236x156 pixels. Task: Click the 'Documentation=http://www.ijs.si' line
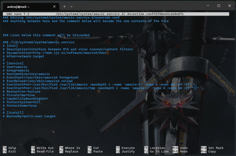55,53
